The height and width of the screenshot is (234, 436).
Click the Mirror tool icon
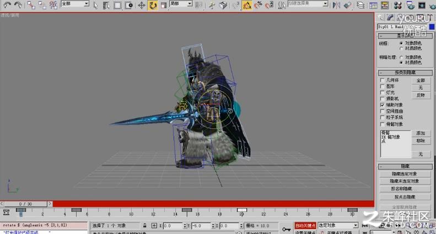(x=337, y=5)
